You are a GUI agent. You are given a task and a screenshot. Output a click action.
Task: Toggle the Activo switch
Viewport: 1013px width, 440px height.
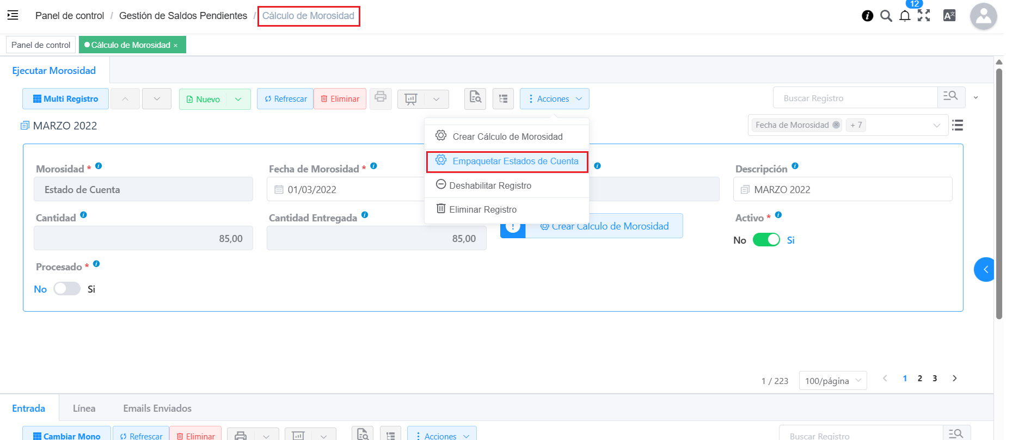[x=766, y=240]
